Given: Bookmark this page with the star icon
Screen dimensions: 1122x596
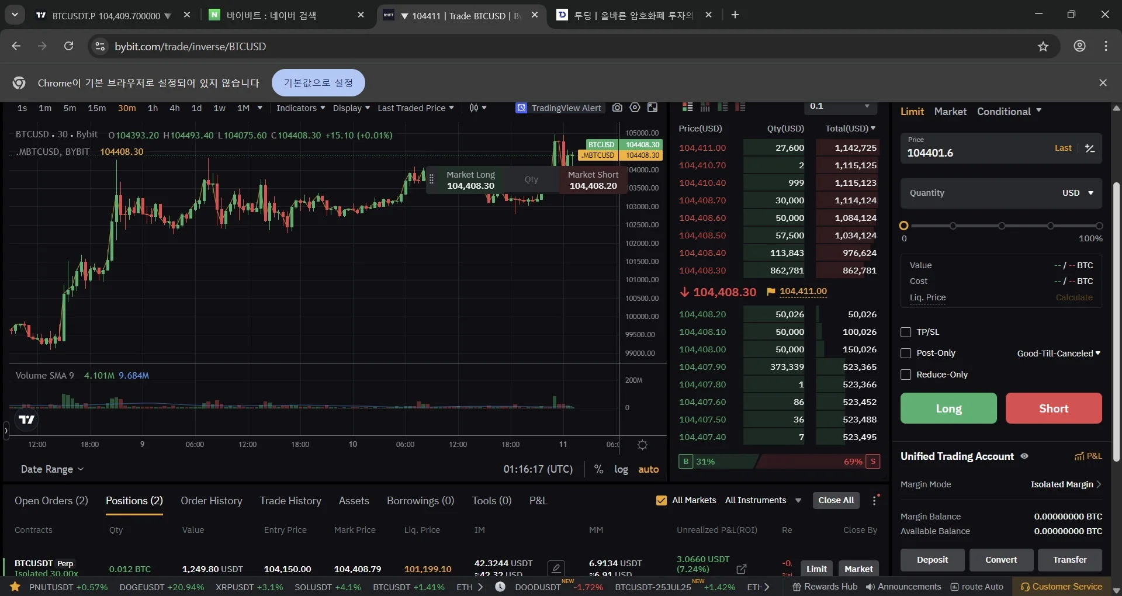Looking at the screenshot, I should point(1043,47).
